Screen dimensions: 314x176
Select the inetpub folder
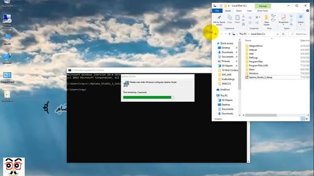pyautogui.click(x=253, y=50)
